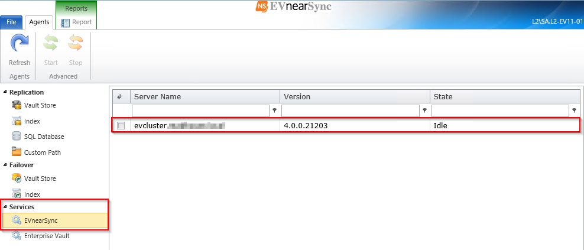Screen dimensions: 584x250
Task: Open the File tab
Action: [11, 22]
